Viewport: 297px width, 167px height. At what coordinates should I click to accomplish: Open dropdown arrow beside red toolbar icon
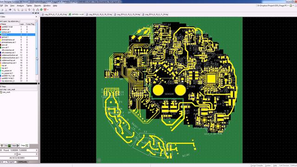48,10
